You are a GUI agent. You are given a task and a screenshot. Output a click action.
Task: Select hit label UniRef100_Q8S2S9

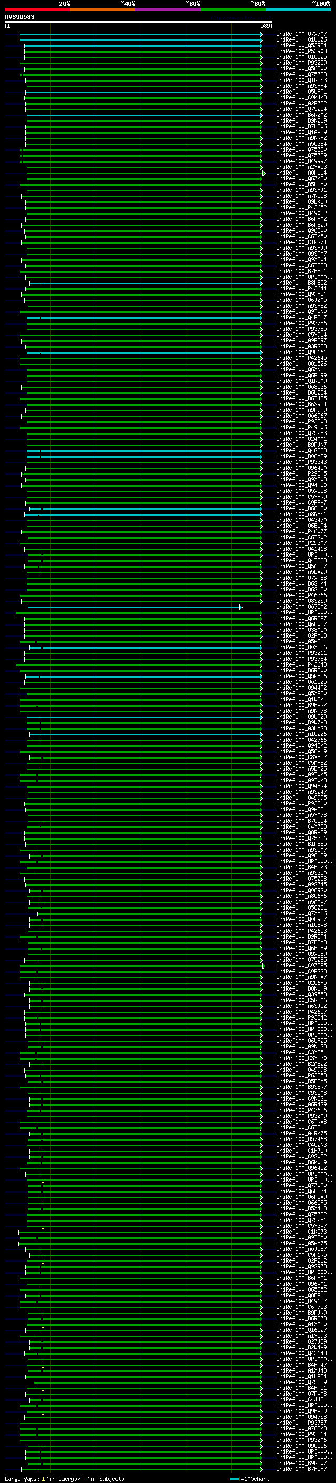[301, 602]
